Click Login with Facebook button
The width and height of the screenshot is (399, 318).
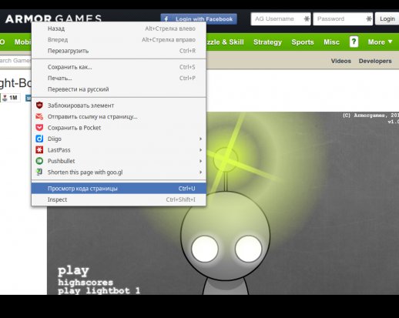point(199,18)
